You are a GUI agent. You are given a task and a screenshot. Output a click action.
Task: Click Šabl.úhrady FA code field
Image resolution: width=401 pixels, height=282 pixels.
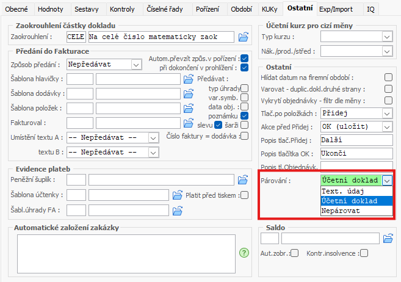click(76, 210)
